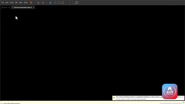Open the VM menu
This screenshot has height=104, width=185.
tap(16, 3)
